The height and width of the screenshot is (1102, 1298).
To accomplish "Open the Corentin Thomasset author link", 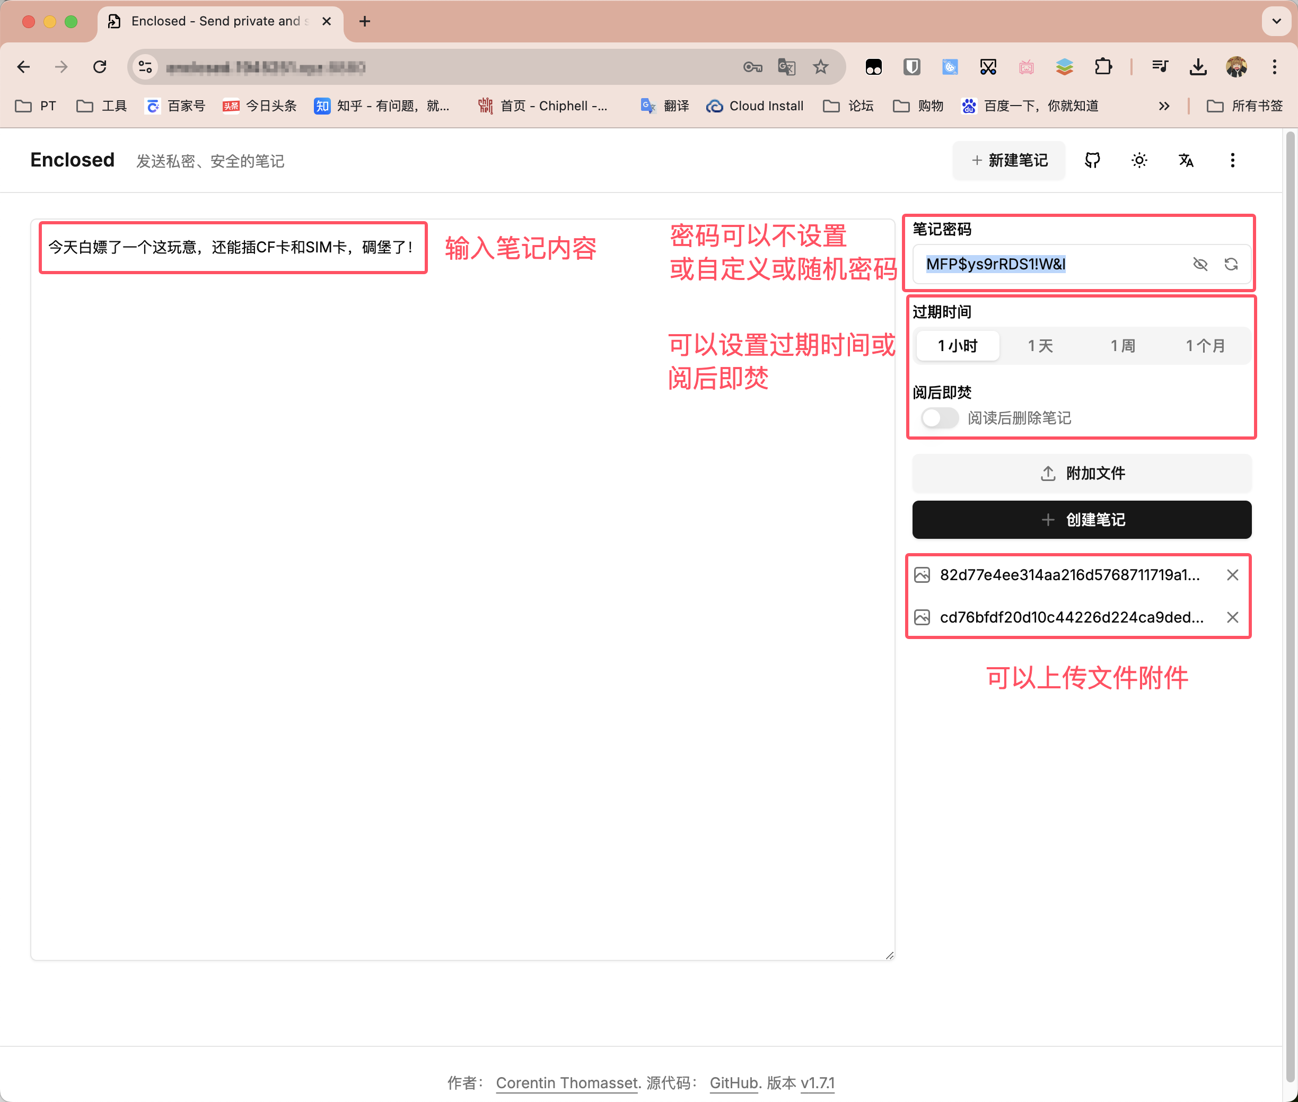I will (x=566, y=1082).
